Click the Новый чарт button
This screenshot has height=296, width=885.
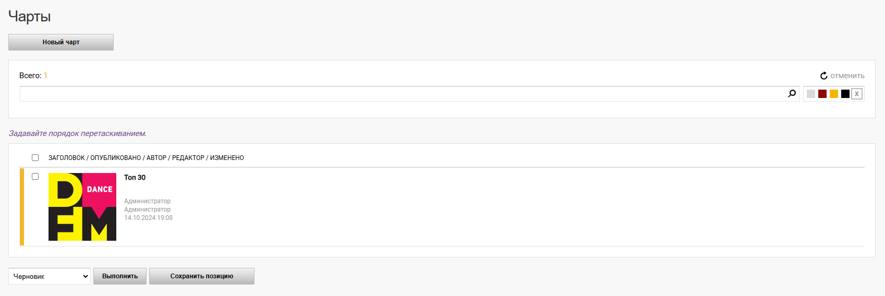tap(61, 42)
